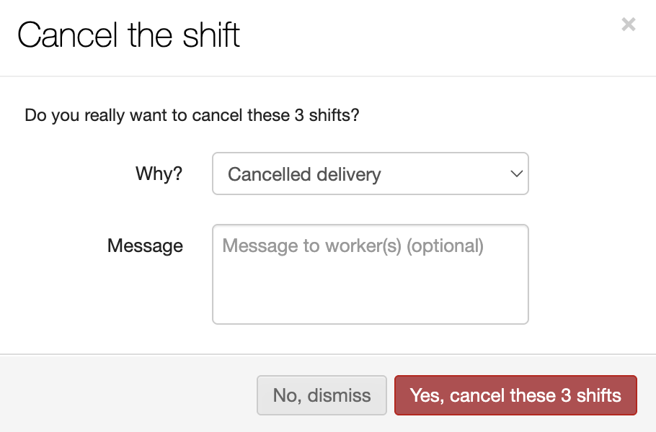This screenshot has width=656, height=432.
Task: Click the grey × at the top-right corner
Action: pos(628,25)
